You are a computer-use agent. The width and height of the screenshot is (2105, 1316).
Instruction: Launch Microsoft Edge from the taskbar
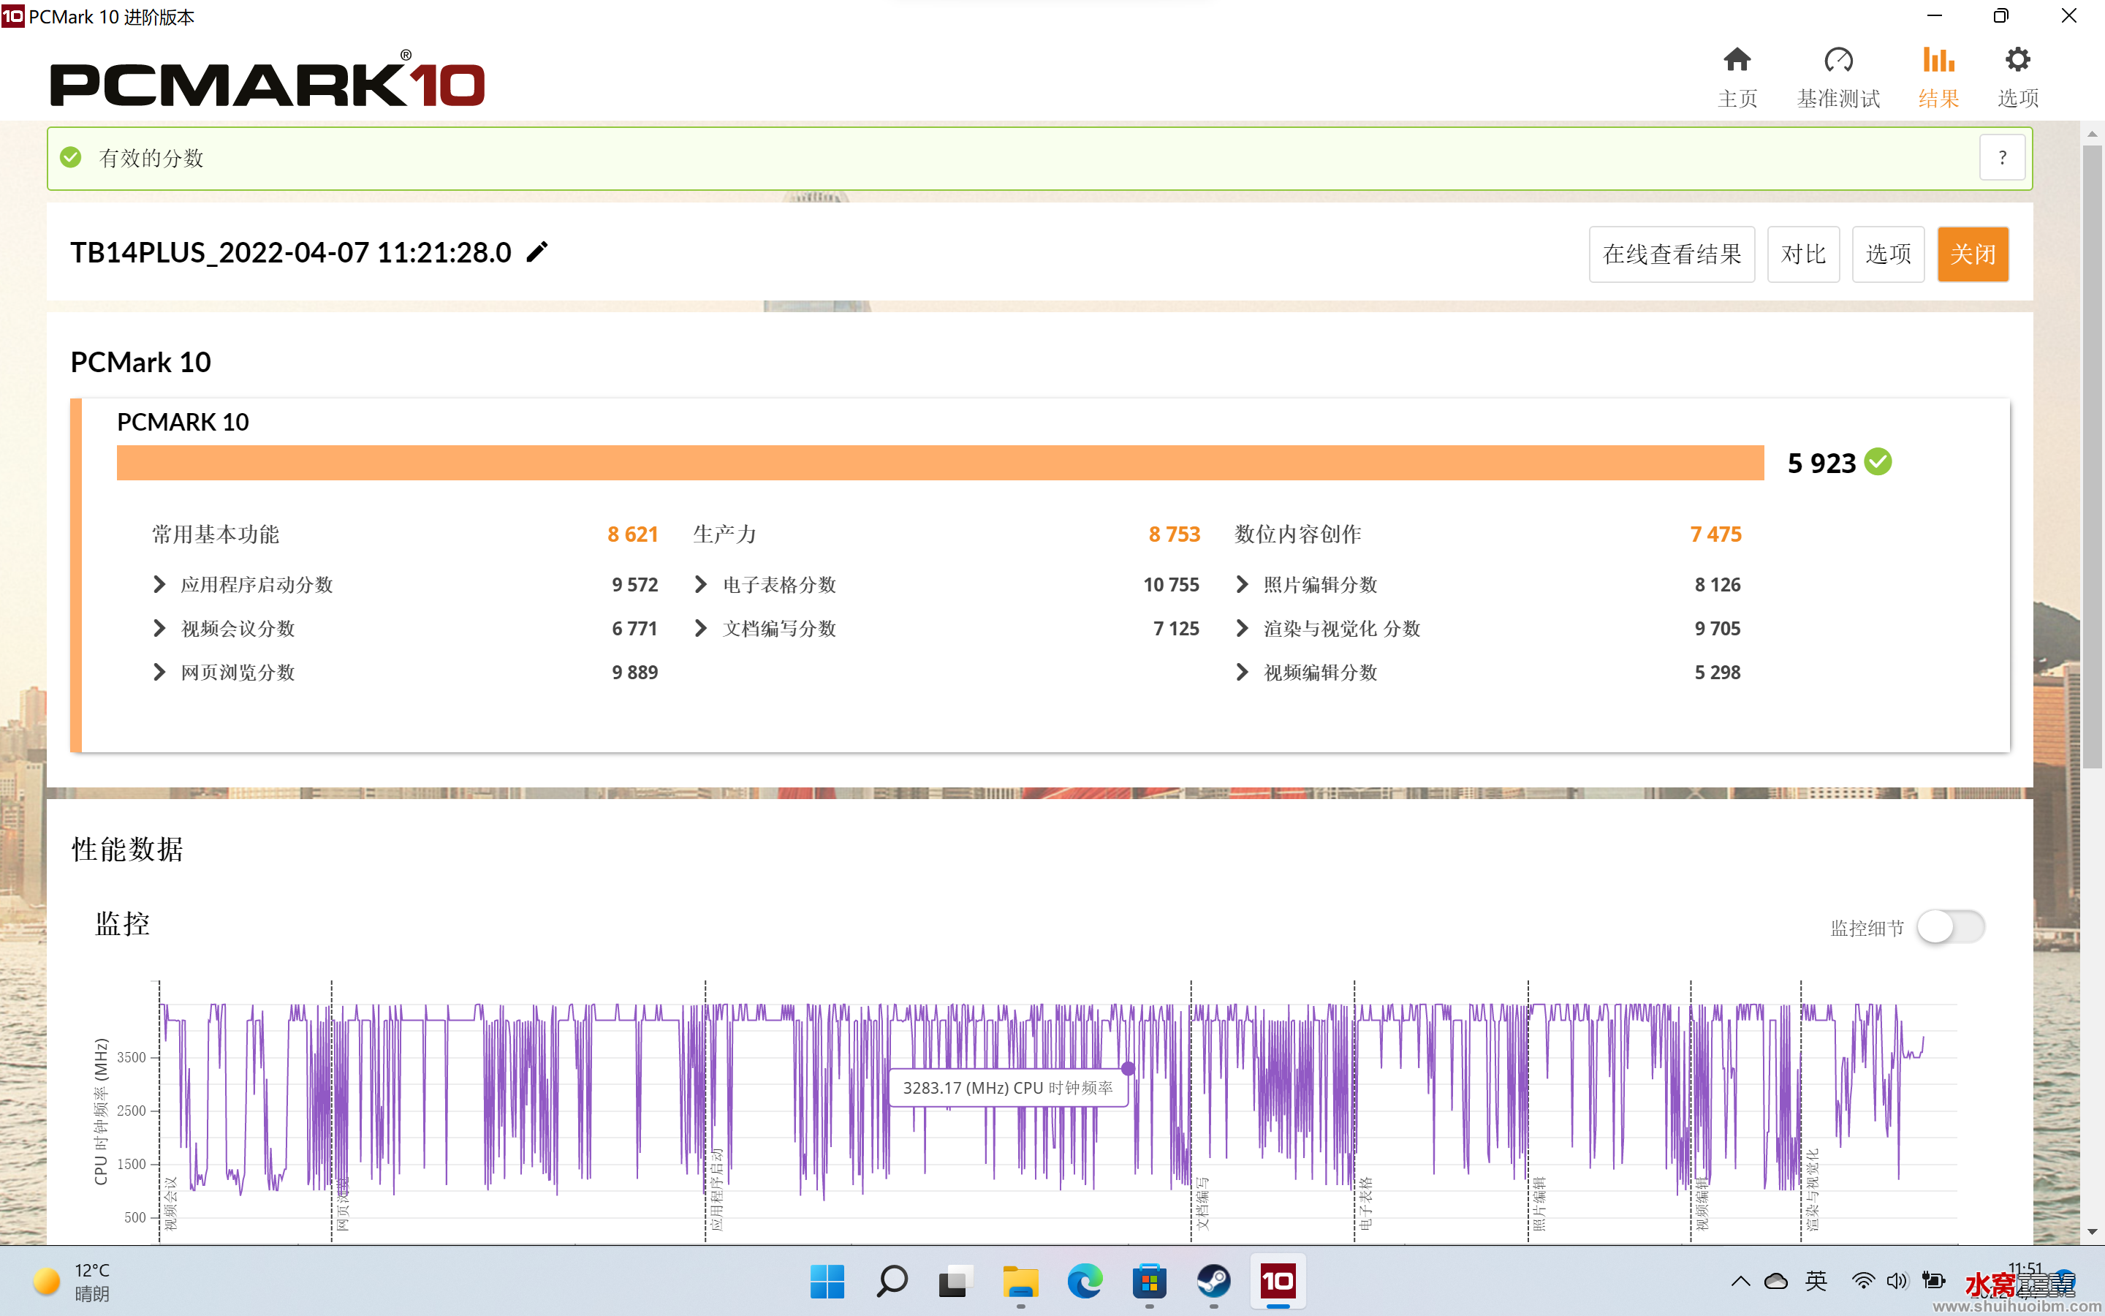(x=1085, y=1281)
